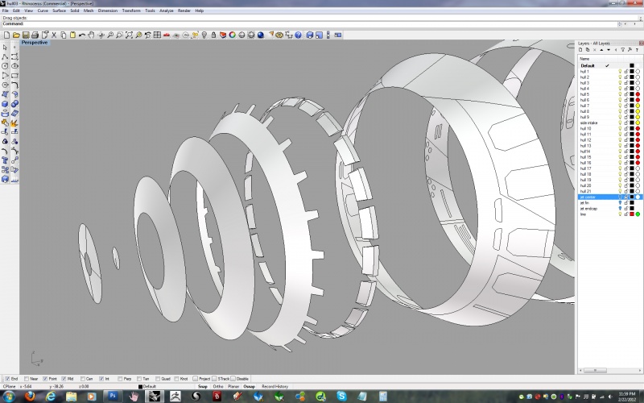Screen dimensions: 644x403
Task: Toggle Osnap in the status bar
Action: (249, 387)
